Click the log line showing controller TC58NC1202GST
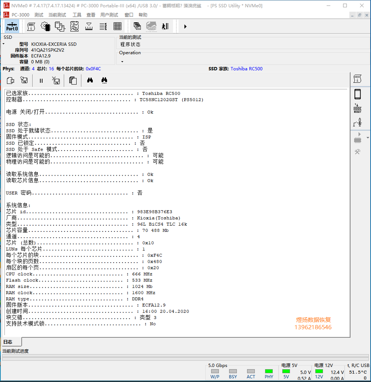371x382 pixels. pos(104,100)
